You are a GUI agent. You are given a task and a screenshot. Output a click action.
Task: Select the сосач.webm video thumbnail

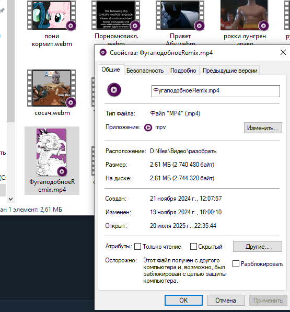click(52, 88)
